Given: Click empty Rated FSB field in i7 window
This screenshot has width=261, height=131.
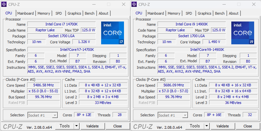Looking at the screenshot, I should coord(43,103).
